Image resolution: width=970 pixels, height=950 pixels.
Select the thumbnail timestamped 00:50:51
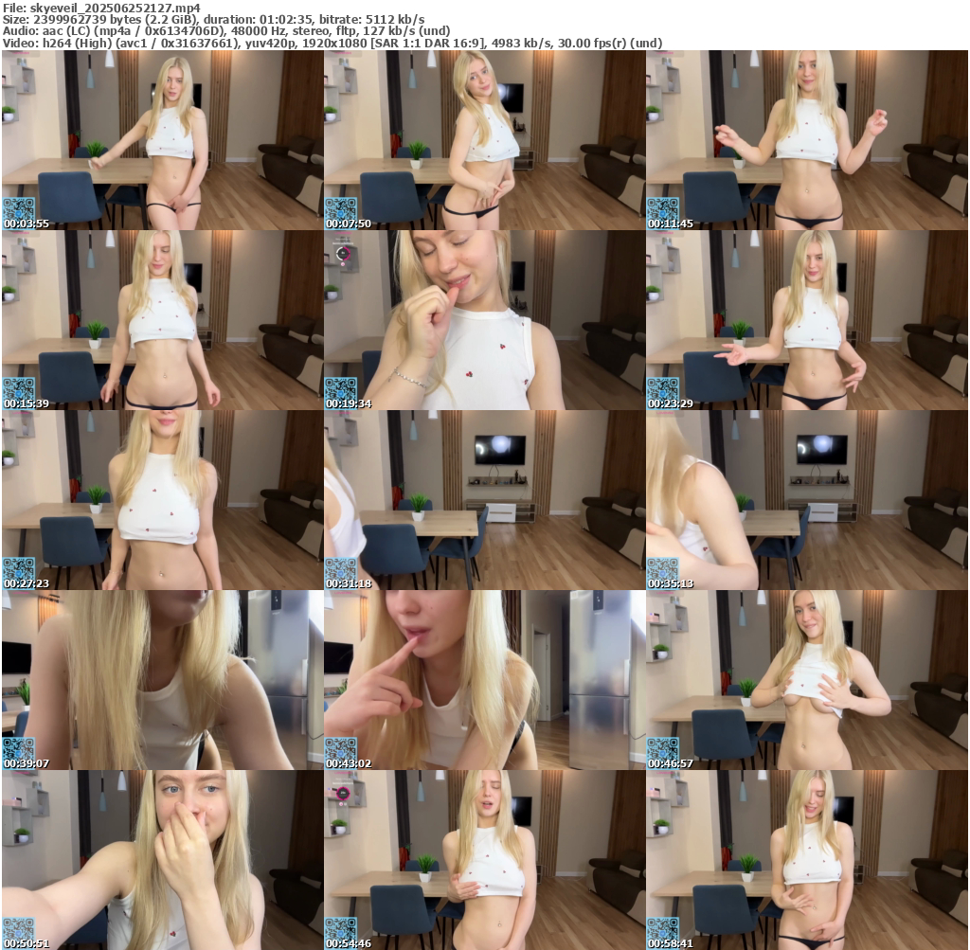(x=162, y=859)
